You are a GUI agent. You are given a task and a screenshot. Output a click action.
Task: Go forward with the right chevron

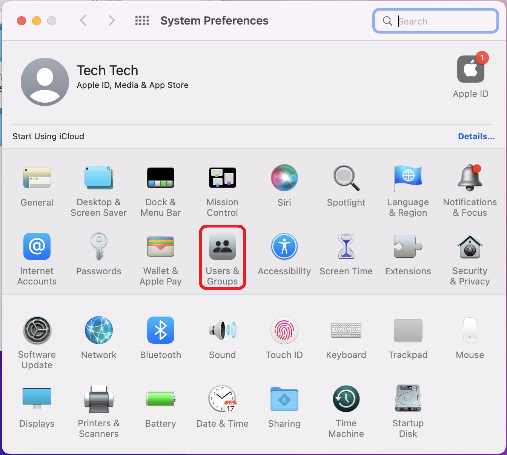pos(111,20)
